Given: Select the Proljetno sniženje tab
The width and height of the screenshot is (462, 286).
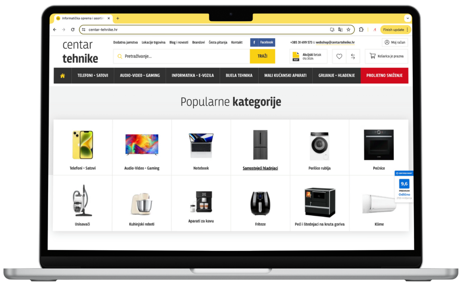Looking at the screenshot, I should (384, 76).
